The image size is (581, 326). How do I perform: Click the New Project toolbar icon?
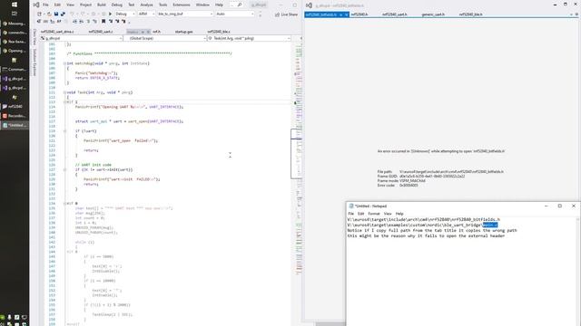tap(39, 14)
